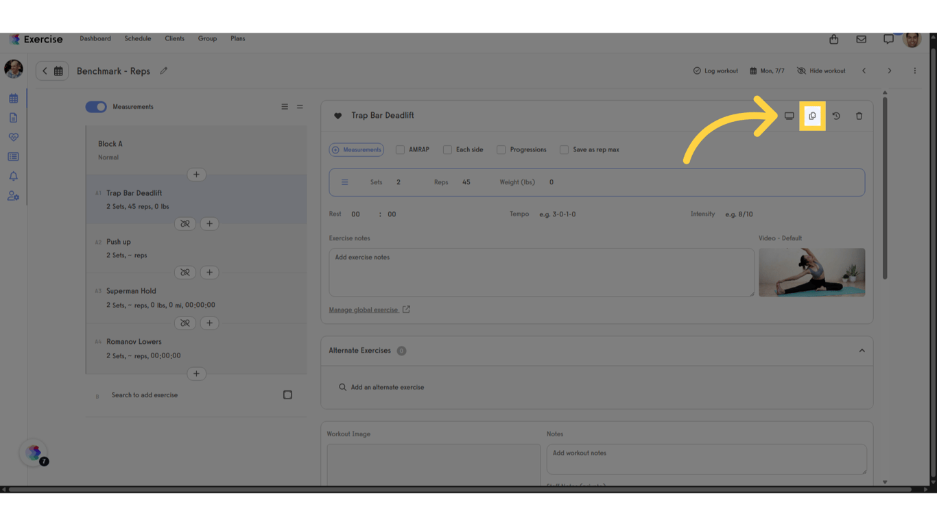
Task: Go to the next workout with the right chevron
Action: pos(890,71)
